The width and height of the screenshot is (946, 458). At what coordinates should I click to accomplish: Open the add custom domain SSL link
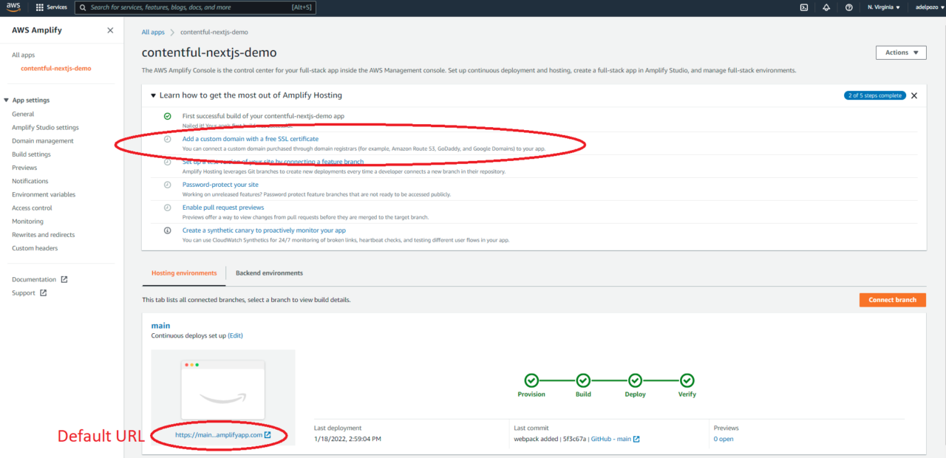coord(250,138)
